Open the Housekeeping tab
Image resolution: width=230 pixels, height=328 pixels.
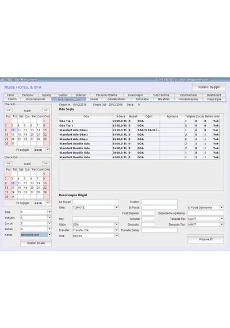pos(189,99)
